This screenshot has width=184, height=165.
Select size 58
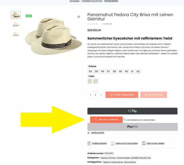(x=114, y=71)
